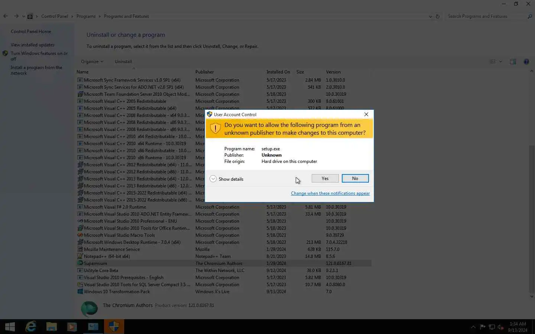Screen dimensions: 535x334
Task: Select Microsoft Windows Desktop Runtime - 7.0.4 entry
Action: (x=224, y=242)
